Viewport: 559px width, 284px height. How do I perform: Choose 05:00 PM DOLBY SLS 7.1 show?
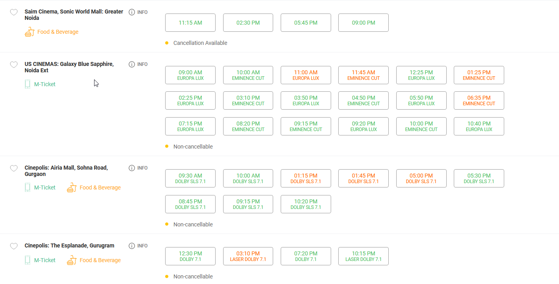click(x=421, y=178)
